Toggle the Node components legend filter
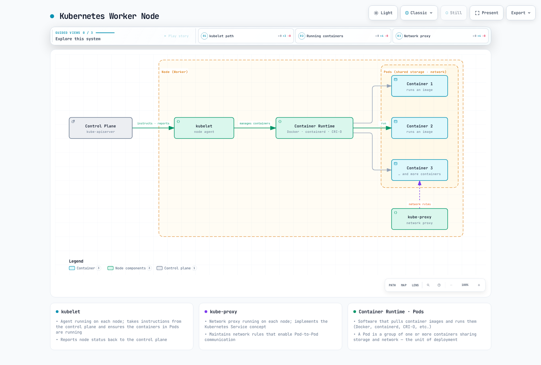 (130, 268)
